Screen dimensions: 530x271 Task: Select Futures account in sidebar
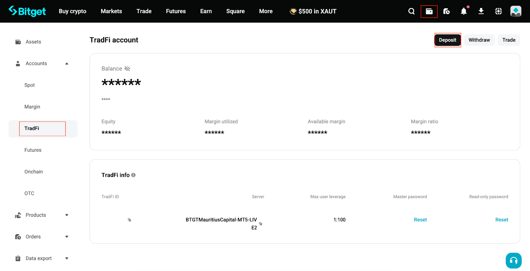click(x=33, y=150)
